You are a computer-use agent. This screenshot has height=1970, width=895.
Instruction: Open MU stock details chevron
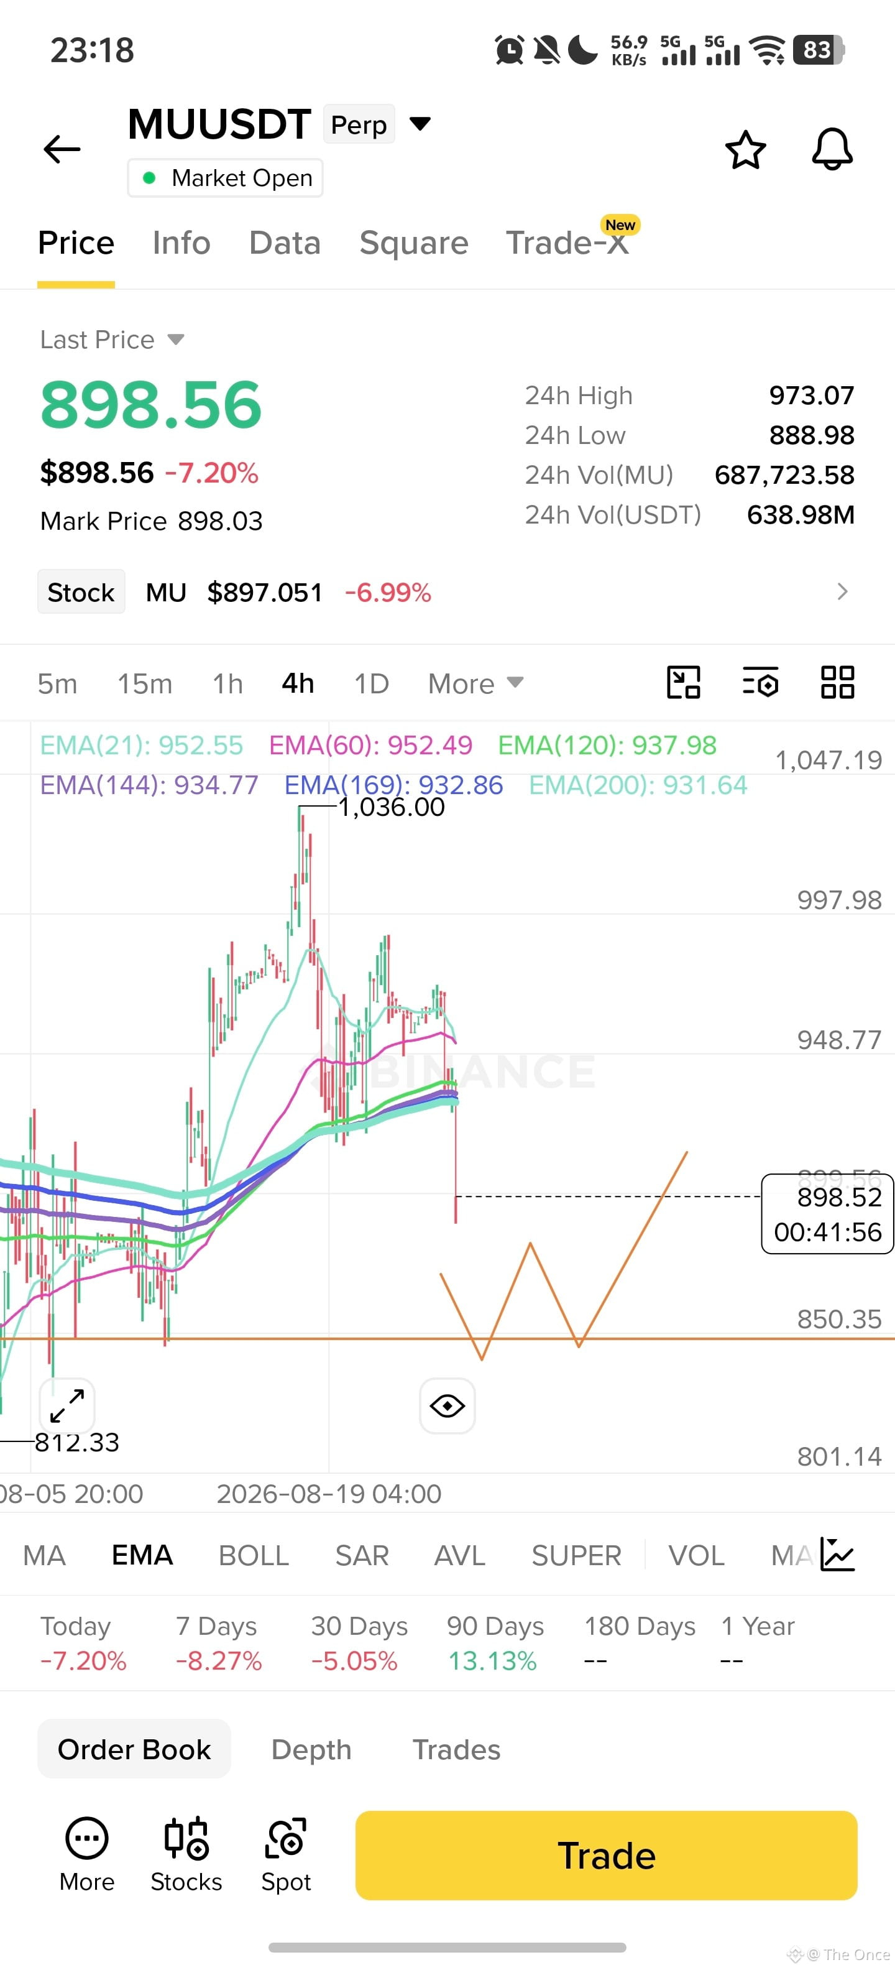(x=842, y=591)
